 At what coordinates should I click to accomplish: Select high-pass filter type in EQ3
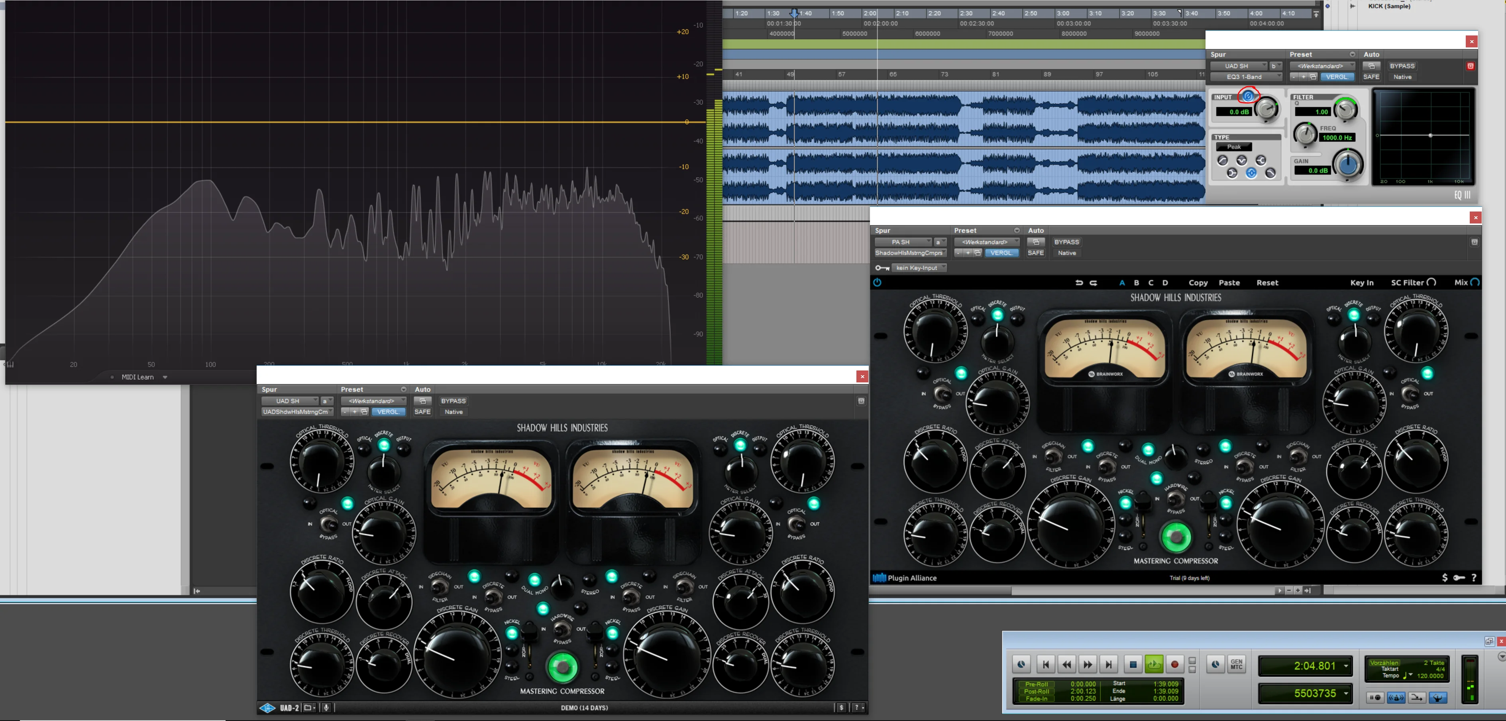coord(1223,161)
